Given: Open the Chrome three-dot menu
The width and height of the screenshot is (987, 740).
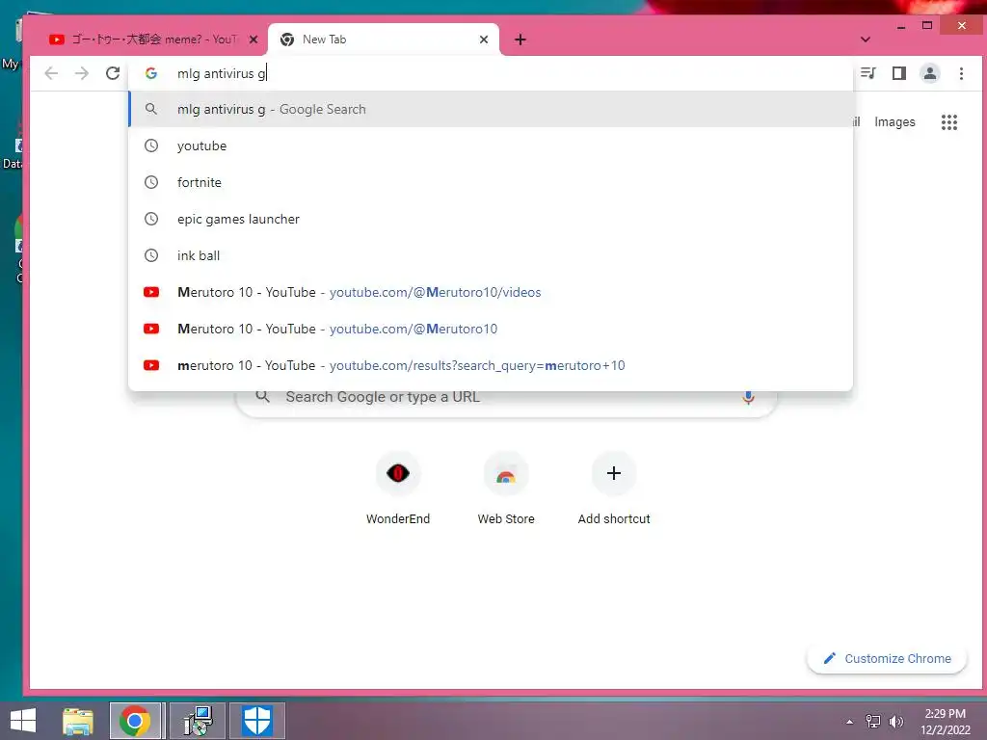Looking at the screenshot, I should click(x=961, y=73).
